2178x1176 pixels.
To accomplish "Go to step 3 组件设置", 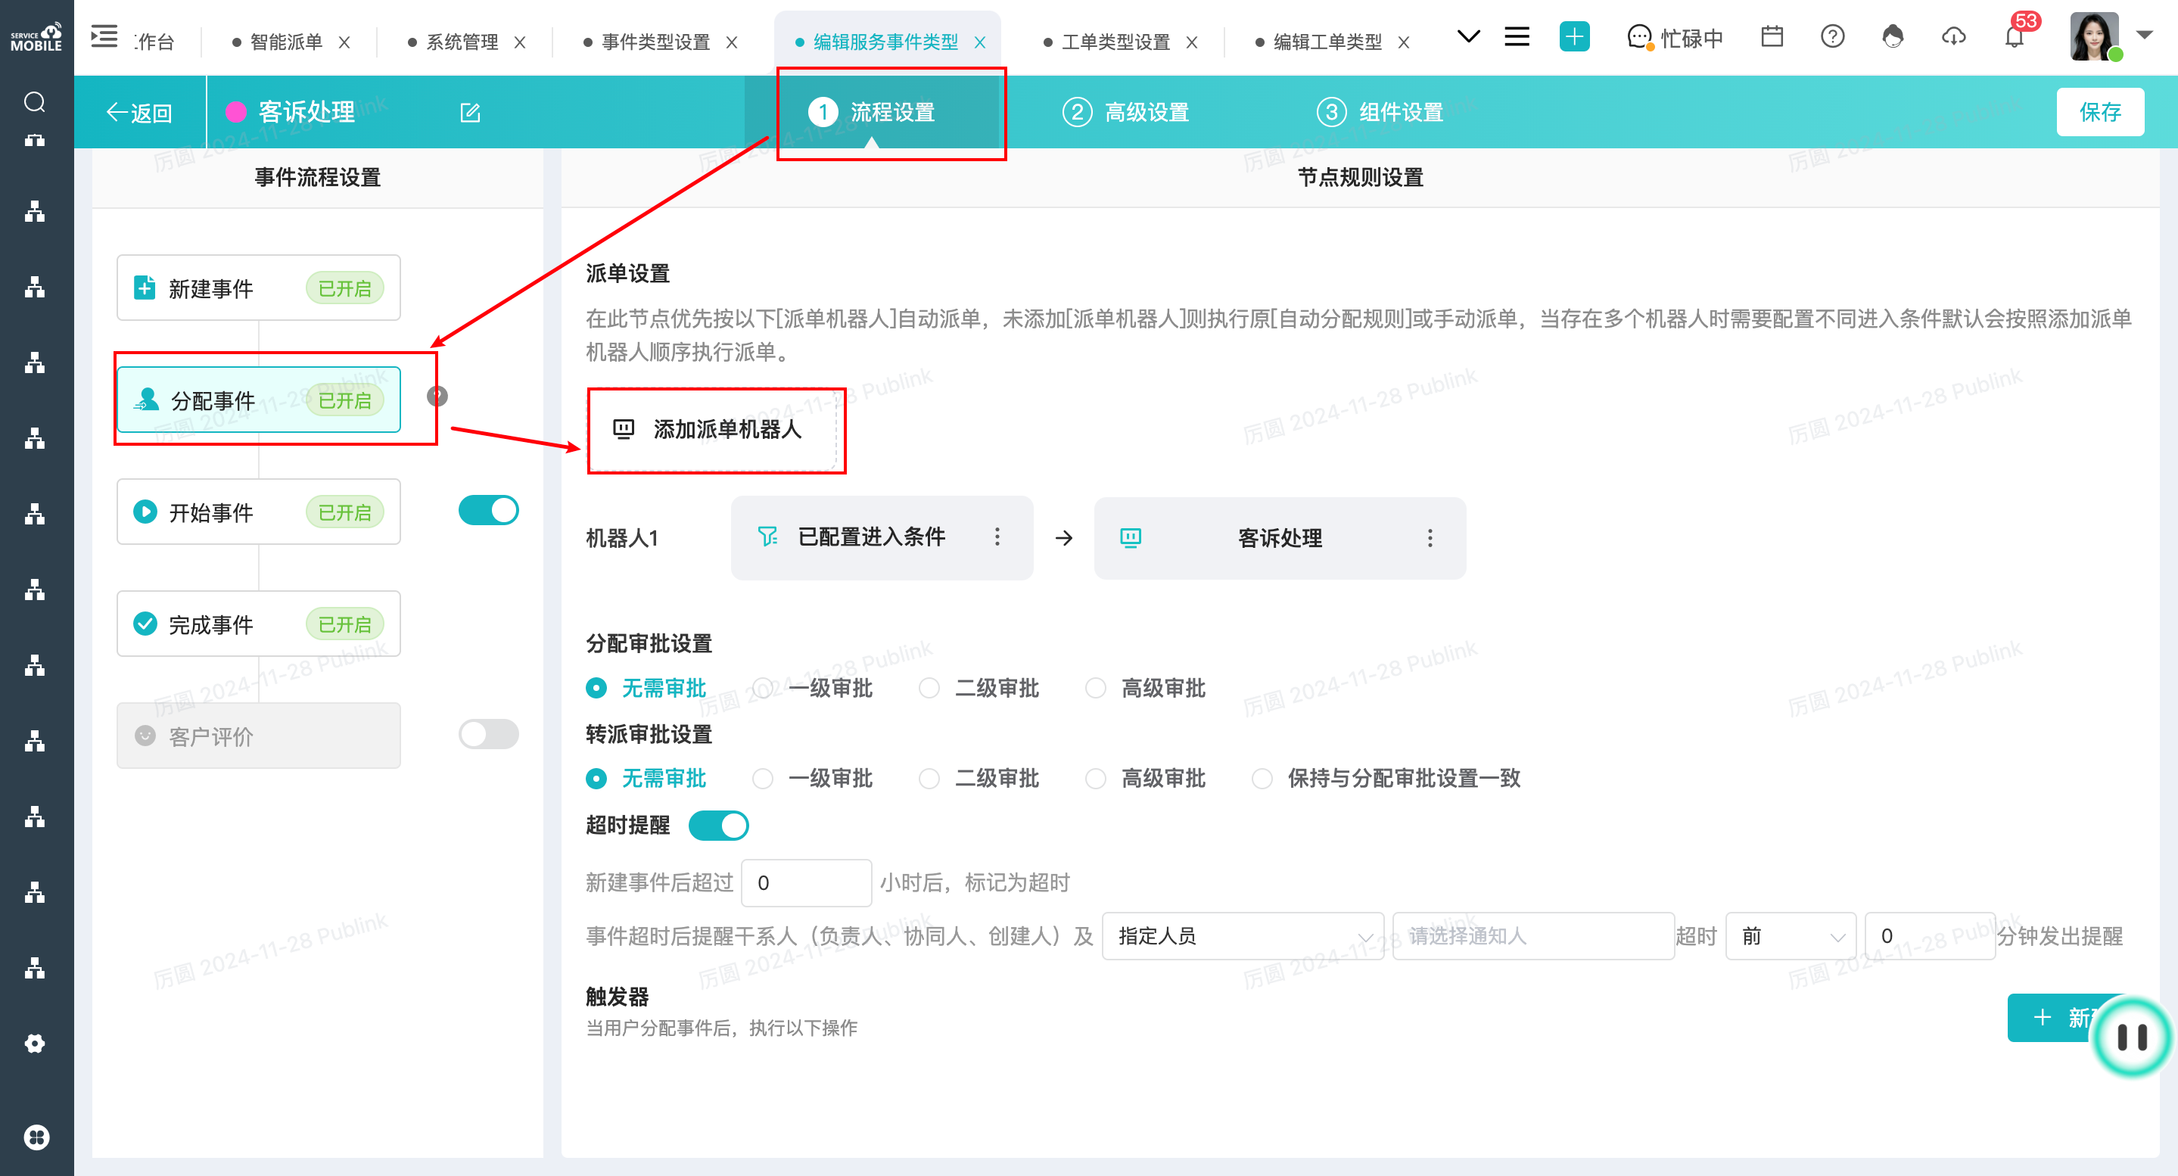I will [x=1380, y=111].
